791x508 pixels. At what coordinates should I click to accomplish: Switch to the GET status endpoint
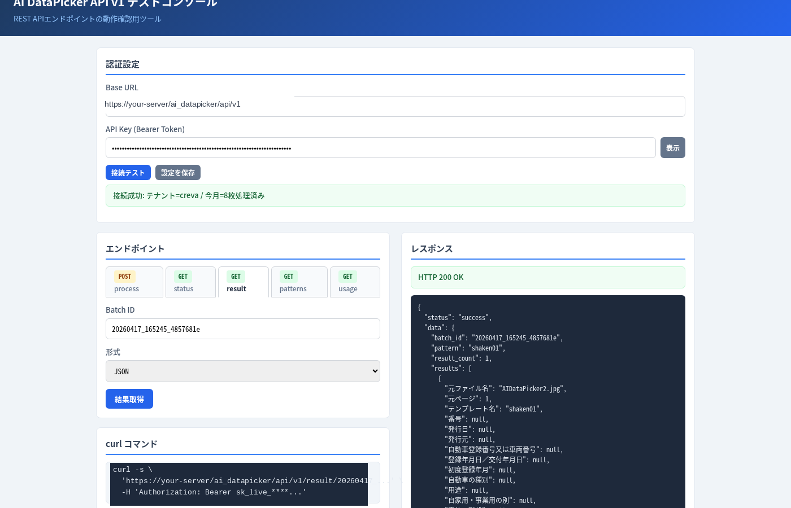pos(190,282)
